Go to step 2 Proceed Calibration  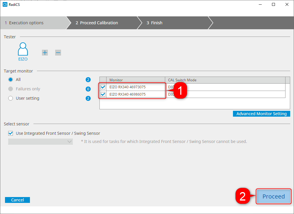click(x=102, y=23)
